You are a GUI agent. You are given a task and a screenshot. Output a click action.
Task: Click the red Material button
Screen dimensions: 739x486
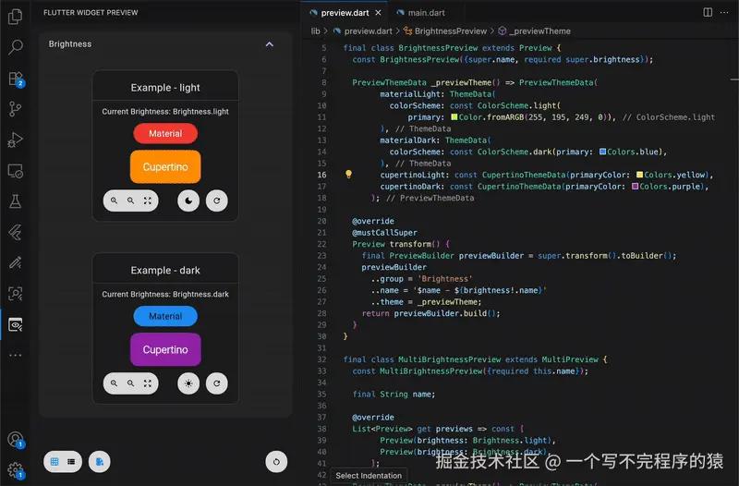point(165,133)
